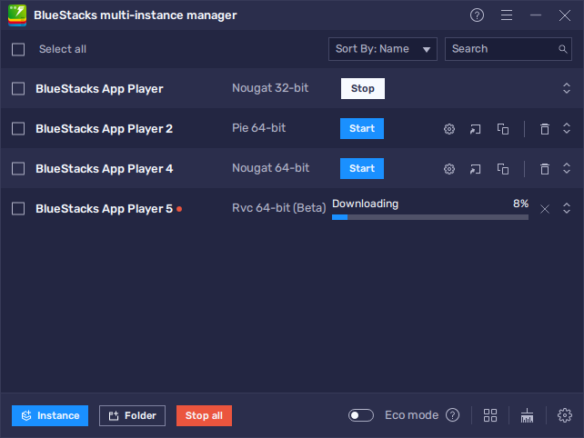Image resolution: width=584 pixels, height=438 pixels.
Task: Arrange instances using grid icon
Action: [x=490, y=415]
